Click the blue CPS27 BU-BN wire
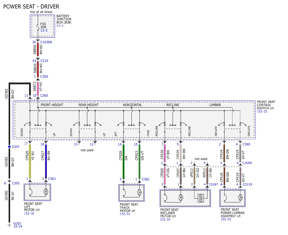Image resolution: width=288 pixels, height=235 pixels. point(46,161)
